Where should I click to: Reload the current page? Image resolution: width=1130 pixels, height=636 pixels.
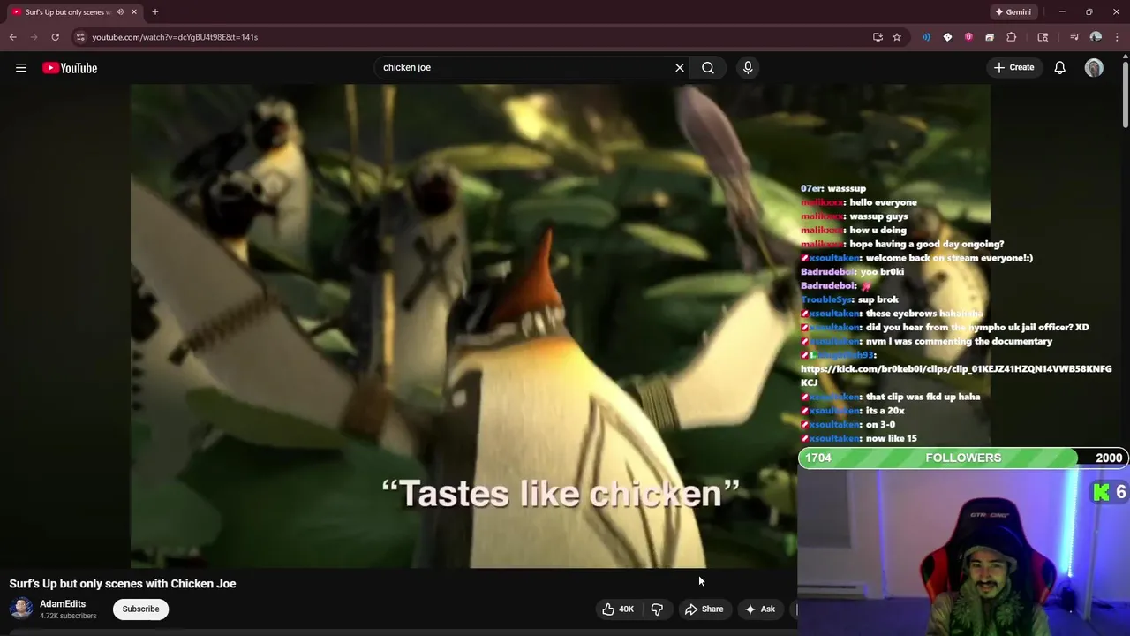[55, 37]
